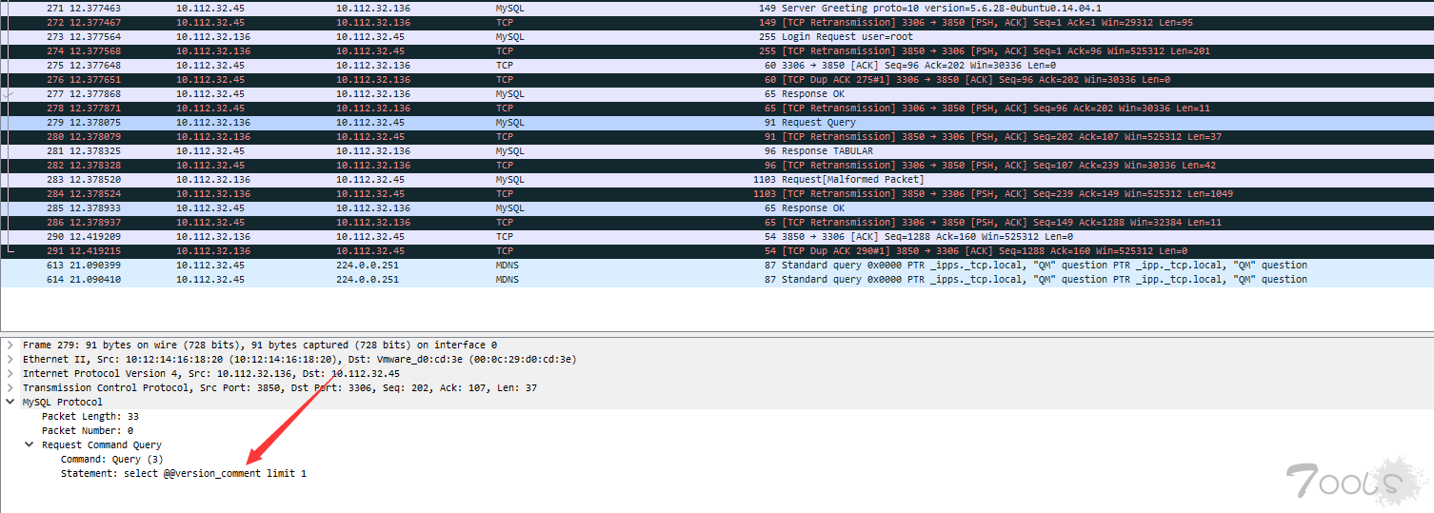
Task: Select packet 290 ACK Seq=1288 row
Action: 717,236
